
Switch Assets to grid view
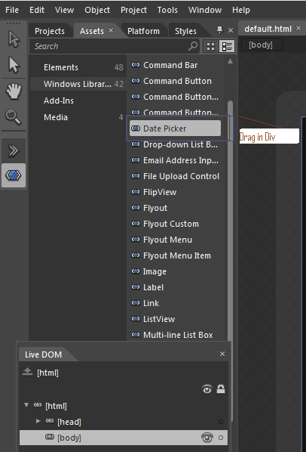[210, 46]
